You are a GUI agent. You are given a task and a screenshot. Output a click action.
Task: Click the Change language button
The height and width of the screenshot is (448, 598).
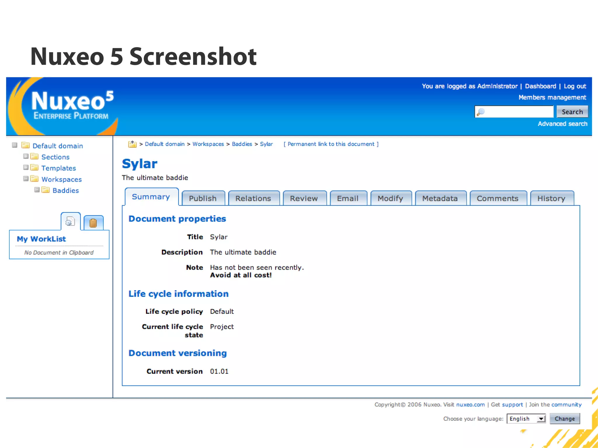565,418
